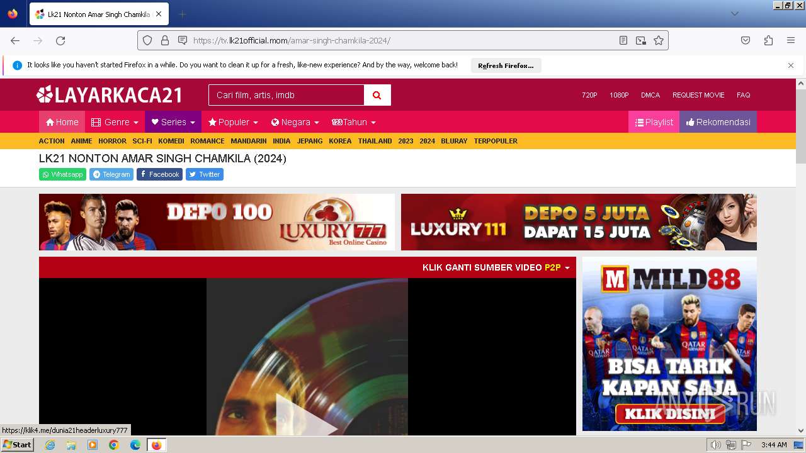Open the tracking protection shield icon

[147, 40]
